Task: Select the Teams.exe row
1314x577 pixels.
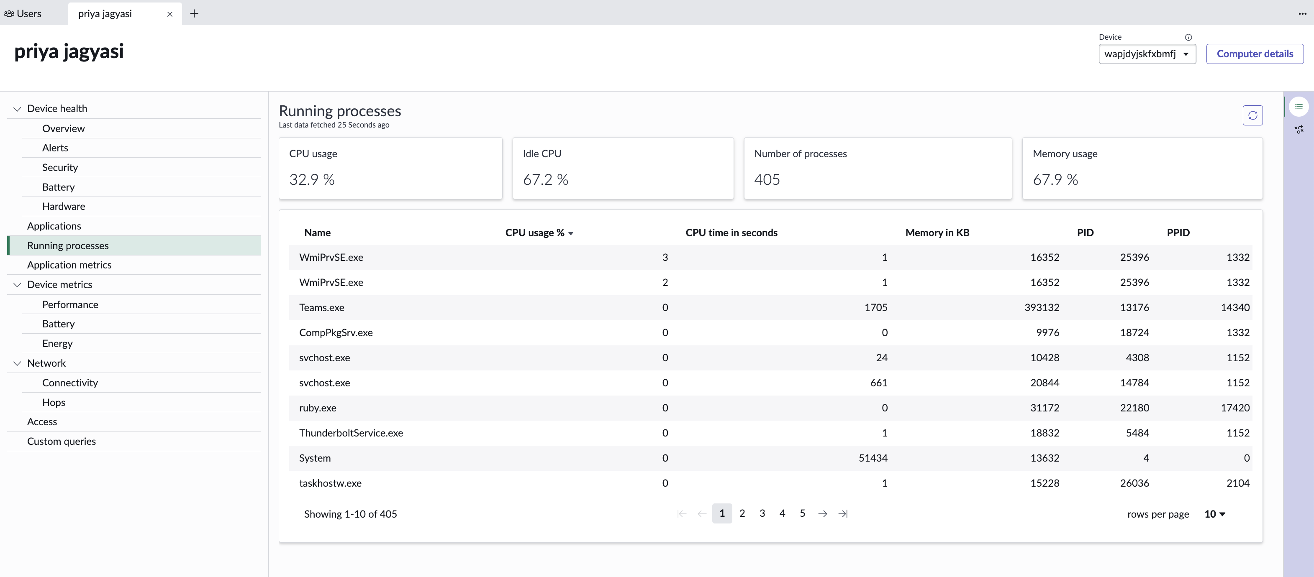Action: 770,308
